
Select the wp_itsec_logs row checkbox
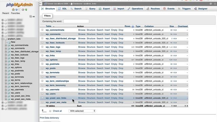[42, 47]
